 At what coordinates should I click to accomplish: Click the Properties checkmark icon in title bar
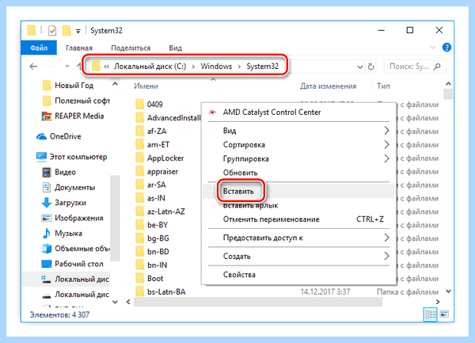point(52,31)
